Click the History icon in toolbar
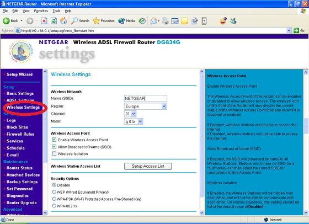This screenshot has height=224, width=309. pos(142,20)
